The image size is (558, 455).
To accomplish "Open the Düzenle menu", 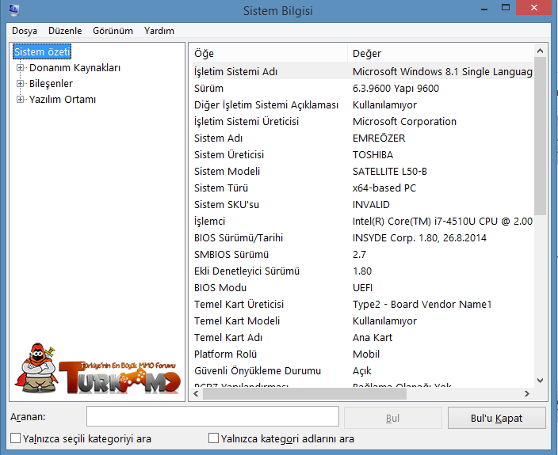I will tap(65, 31).
